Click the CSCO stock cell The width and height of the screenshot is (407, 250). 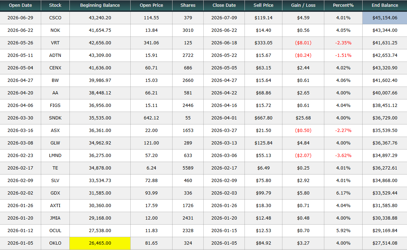(x=55, y=18)
